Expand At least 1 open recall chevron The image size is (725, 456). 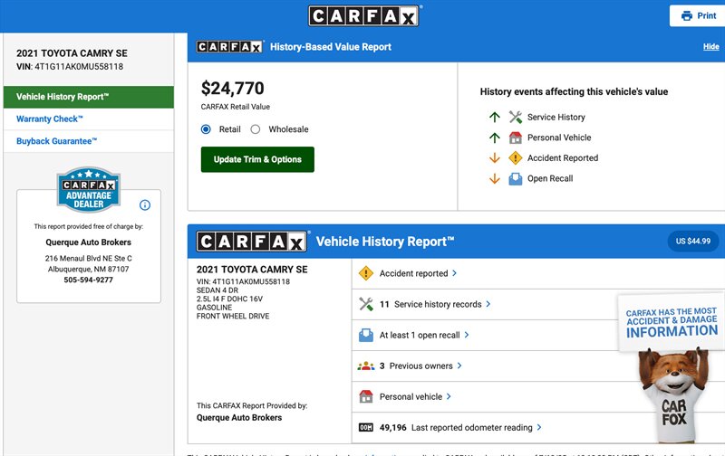(467, 335)
